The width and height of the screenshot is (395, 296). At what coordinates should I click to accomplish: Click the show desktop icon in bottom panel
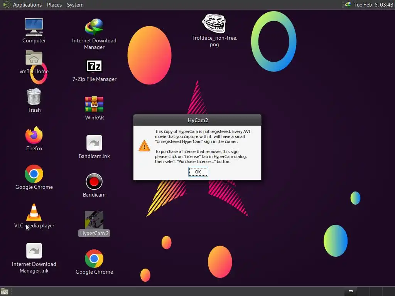[x=5, y=291]
